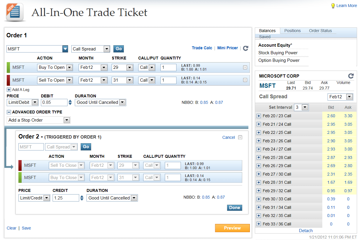Expand Feb 24 / 27 Call row
This screenshot has height=240, width=360.
[259, 149]
